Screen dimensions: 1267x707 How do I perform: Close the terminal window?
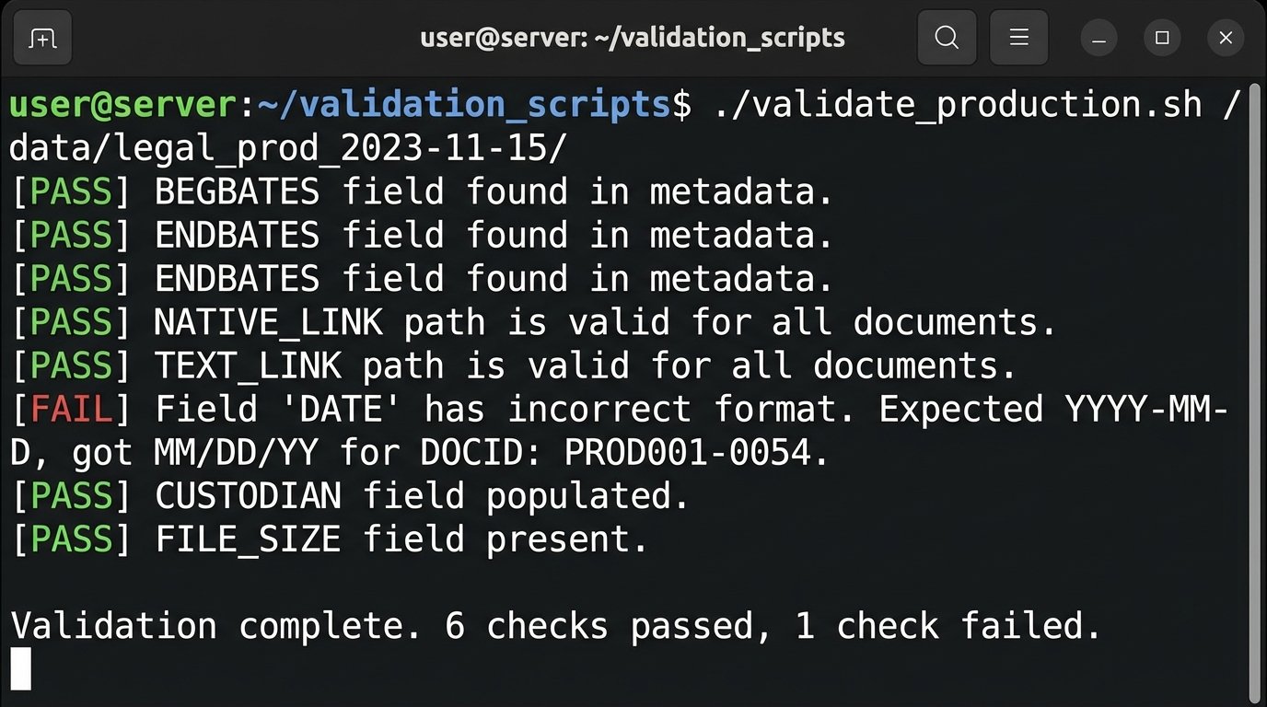pyautogui.click(x=1226, y=38)
